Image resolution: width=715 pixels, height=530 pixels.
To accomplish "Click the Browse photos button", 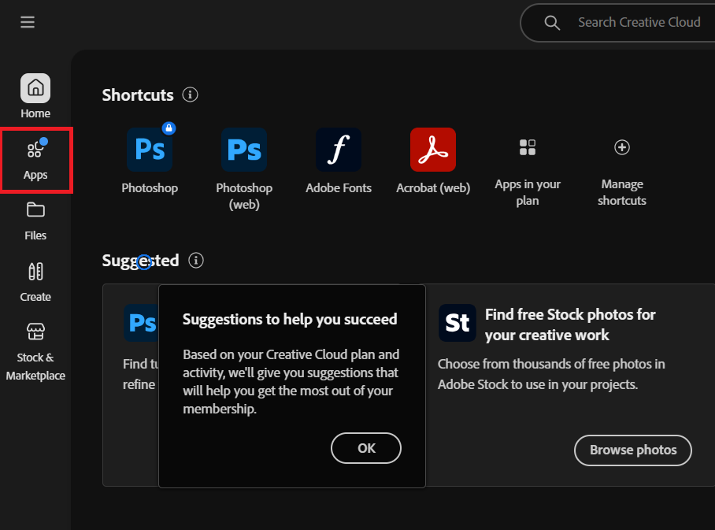I will point(633,450).
